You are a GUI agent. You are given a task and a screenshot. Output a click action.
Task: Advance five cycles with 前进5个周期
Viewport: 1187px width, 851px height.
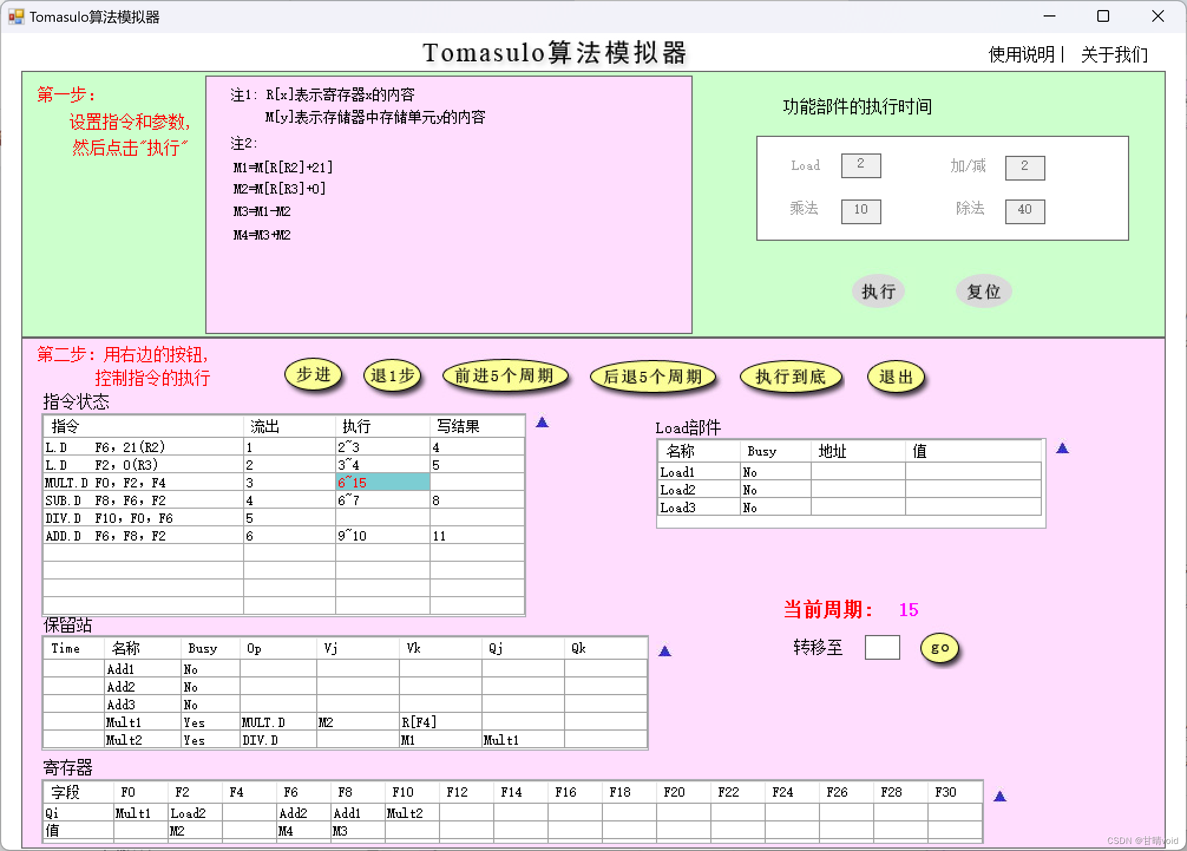click(505, 376)
